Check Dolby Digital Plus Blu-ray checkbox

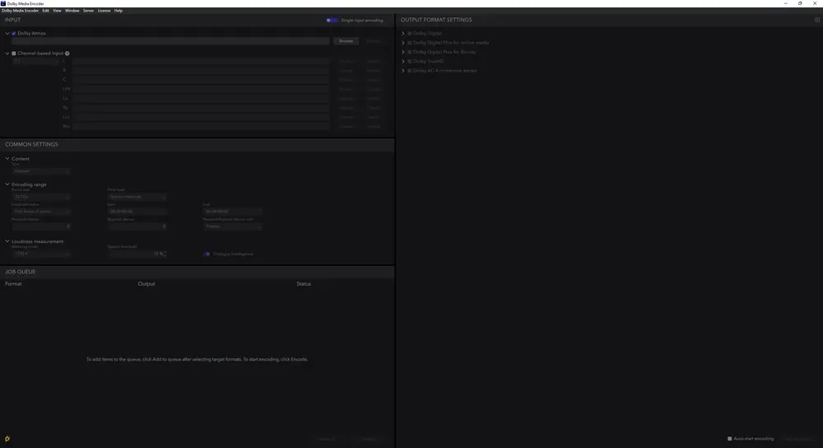coord(410,52)
